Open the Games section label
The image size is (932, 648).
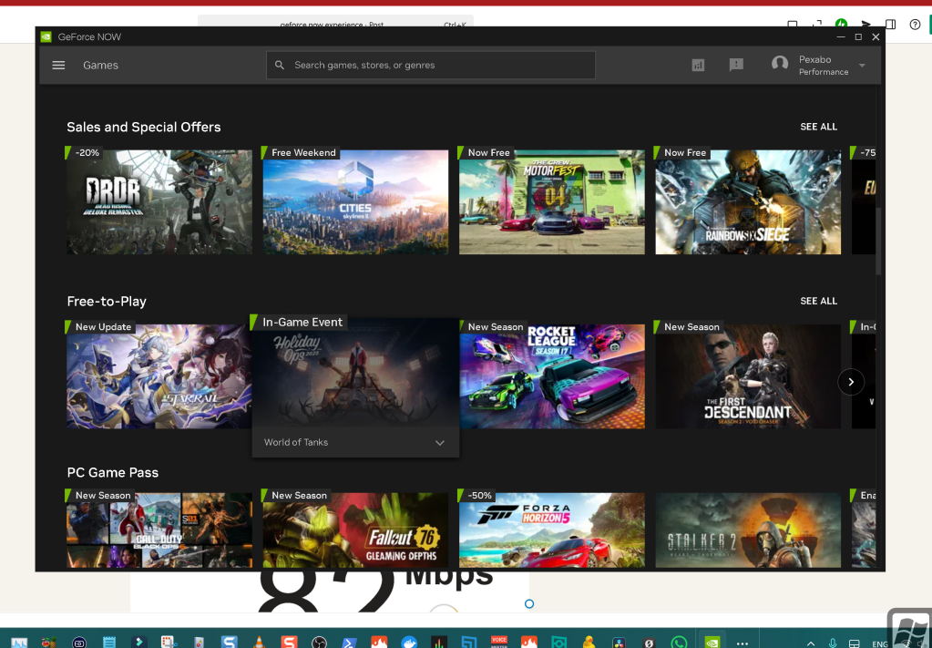pos(100,66)
